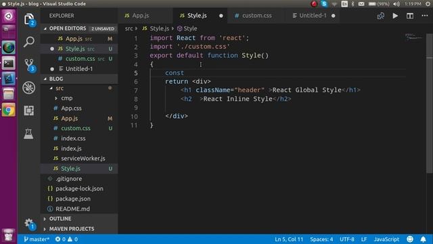Click Visual Studio Code icon in dock
The width and height of the screenshot is (433, 244).
(x=9, y=79)
